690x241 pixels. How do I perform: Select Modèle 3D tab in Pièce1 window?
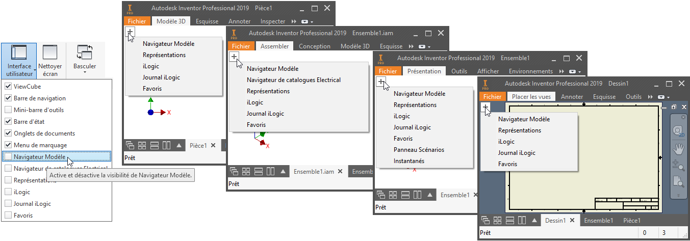coord(171,21)
